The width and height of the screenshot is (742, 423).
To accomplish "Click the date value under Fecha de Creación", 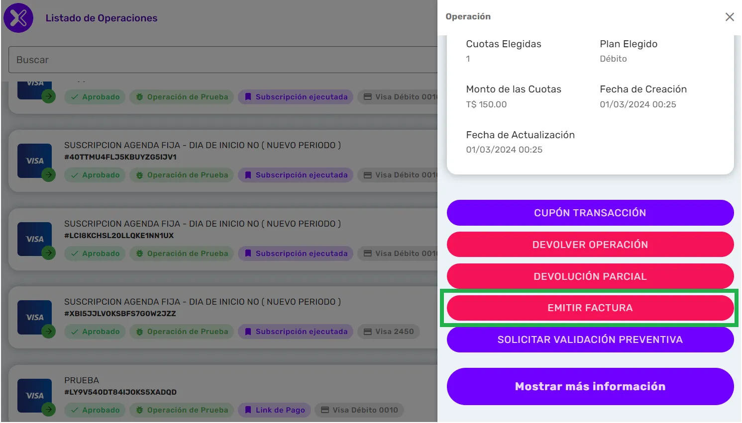I will (x=638, y=104).
